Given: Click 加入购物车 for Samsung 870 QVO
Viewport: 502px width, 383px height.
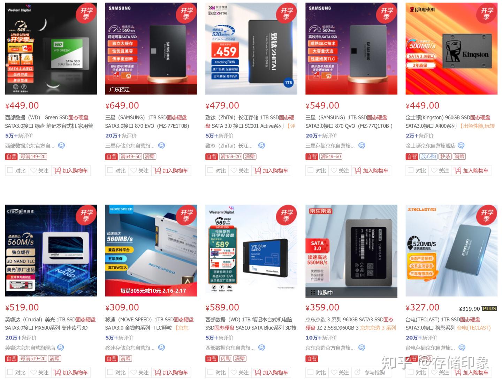Looking at the screenshot, I should [x=372, y=170].
